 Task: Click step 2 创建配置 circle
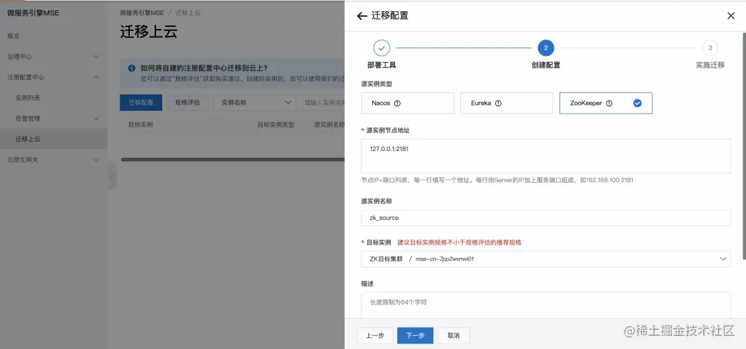click(x=546, y=48)
